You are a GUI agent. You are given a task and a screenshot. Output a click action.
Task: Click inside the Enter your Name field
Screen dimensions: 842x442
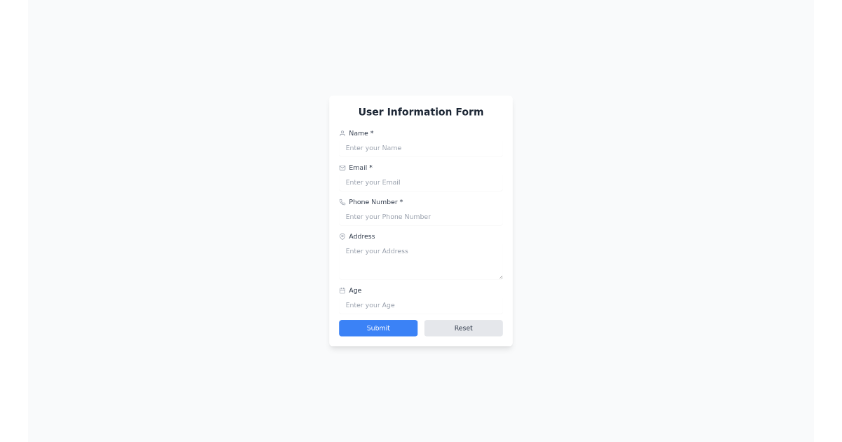[421, 148]
